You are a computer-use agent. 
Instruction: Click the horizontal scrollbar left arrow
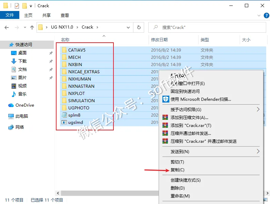pos(58,193)
